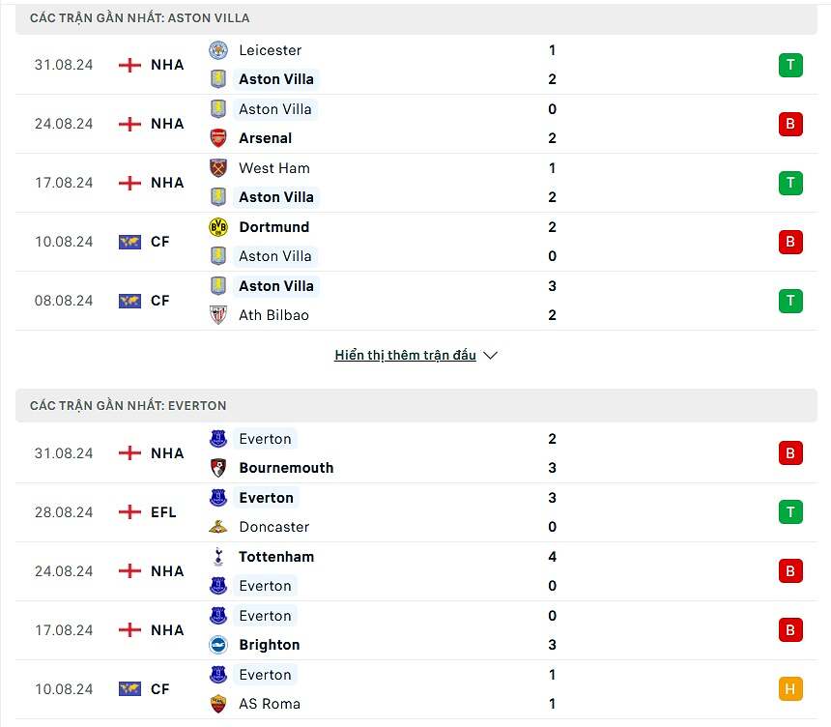Click the AS Roma club crest
The width and height of the screenshot is (831, 727).
(x=218, y=704)
